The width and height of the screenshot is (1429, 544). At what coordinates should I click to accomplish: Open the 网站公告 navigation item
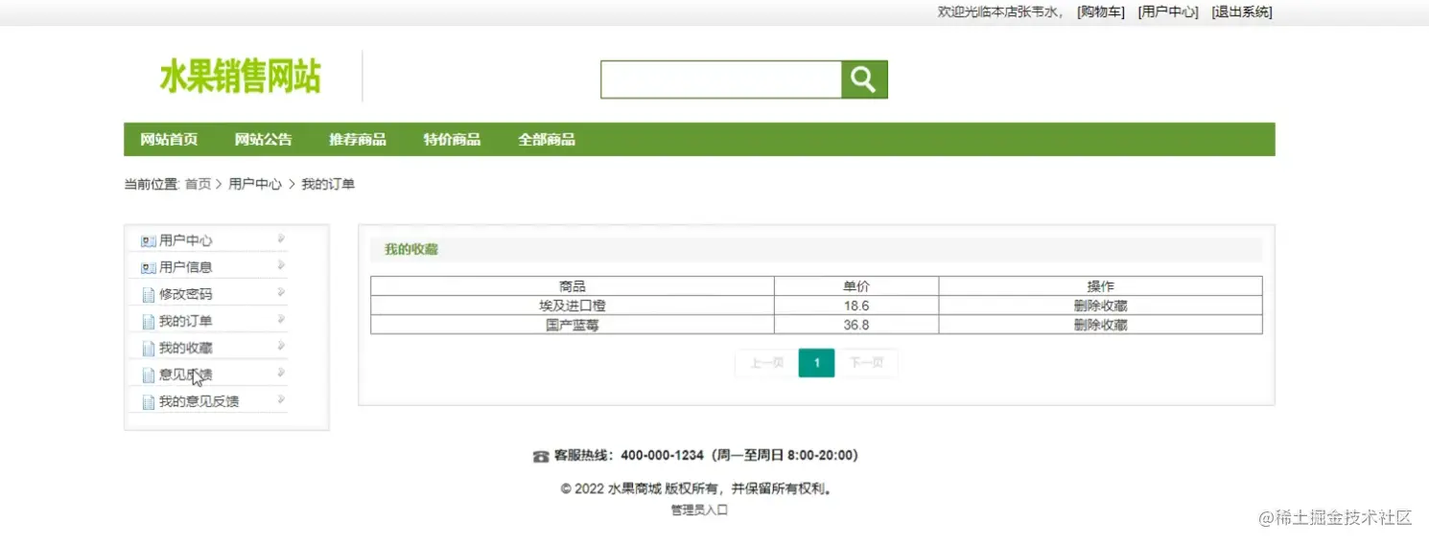click(x=264, y=140)
